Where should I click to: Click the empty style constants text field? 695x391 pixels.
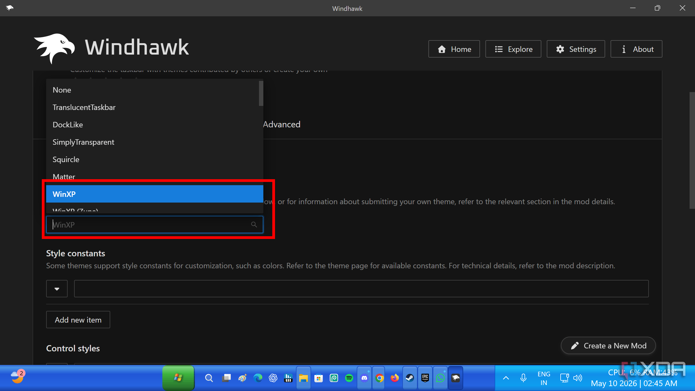[x=361, y=289]
